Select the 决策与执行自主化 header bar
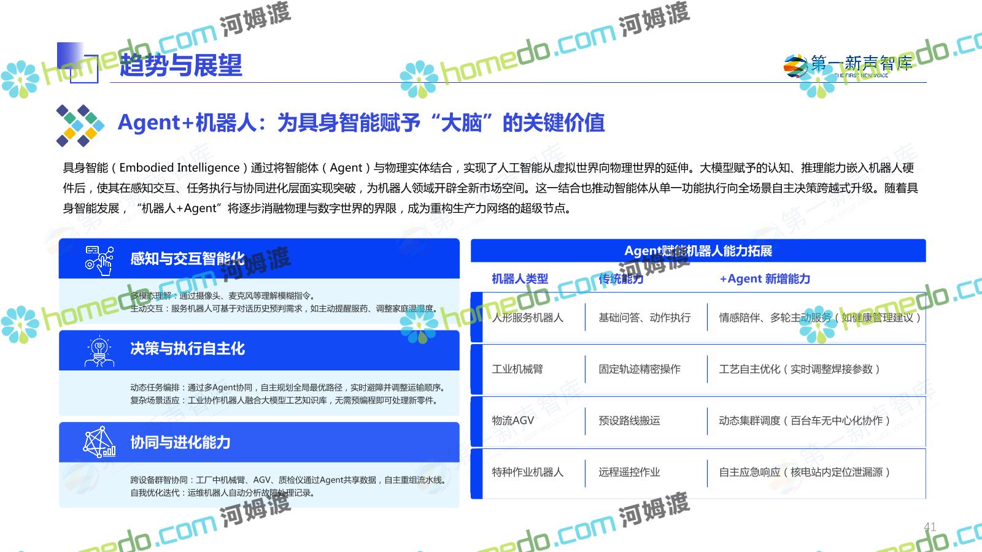Viewport: 982px width, 552px height. point(259,350)
